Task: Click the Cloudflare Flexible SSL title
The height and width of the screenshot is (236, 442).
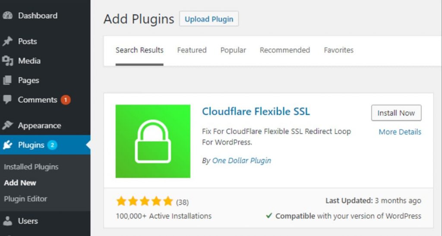Action: click(x=256, y=111)
